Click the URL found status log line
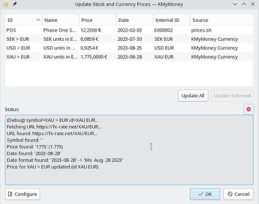Image resolution: width=259 pixels, height=204 pixels. coord(52,133)
